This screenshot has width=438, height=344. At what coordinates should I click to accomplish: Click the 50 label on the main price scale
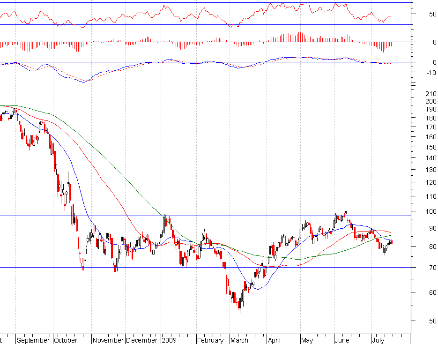point(433,321)
